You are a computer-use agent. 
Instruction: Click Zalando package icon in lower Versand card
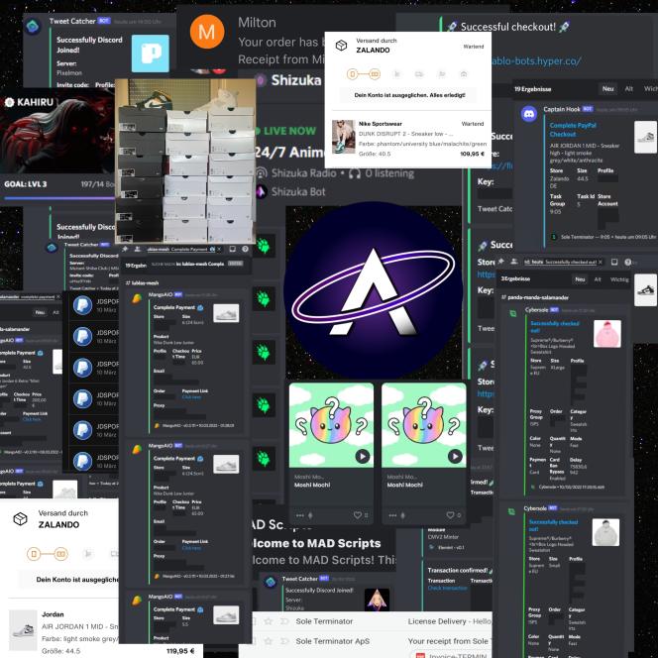(x=20, y=519)
